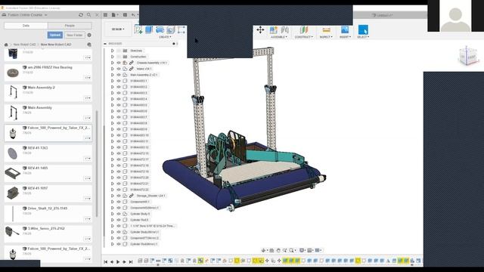This screenshot has width=484, height=272.
Task: Click the Offset Plane icon above Construct
Action: (304, 30)
